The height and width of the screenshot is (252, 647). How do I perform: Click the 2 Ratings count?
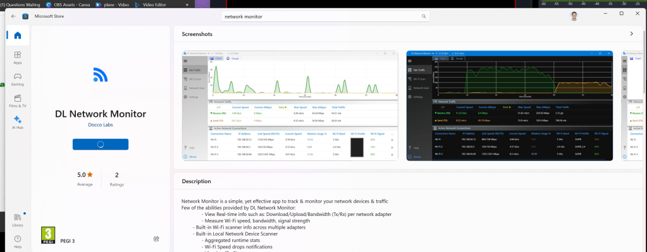[x=117, y=179]
